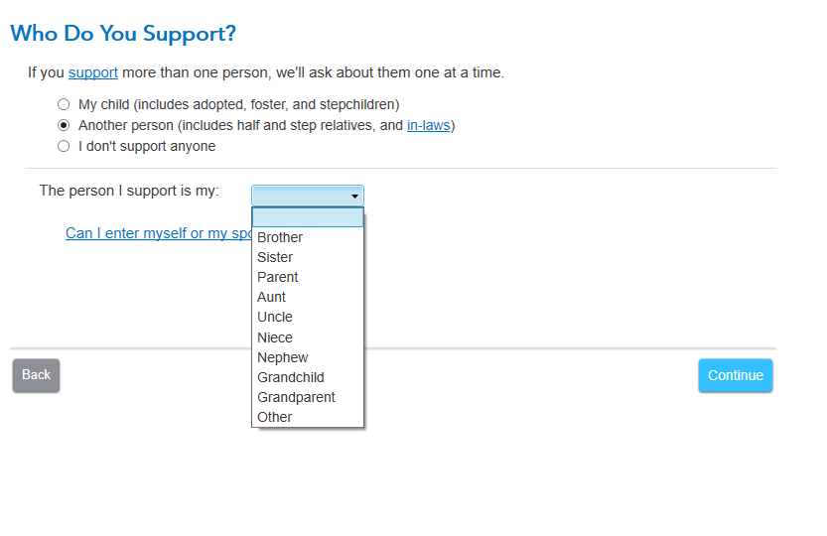Select 'Another person' radio option
The height and width of the screenshot is (536, 827).
64,126
